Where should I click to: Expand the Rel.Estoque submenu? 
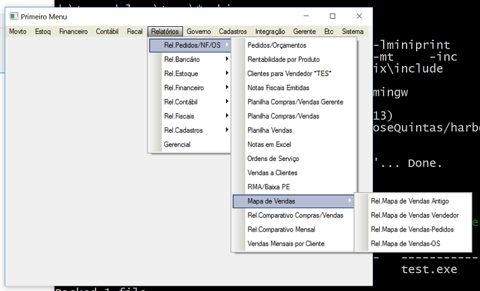click(180, 73)
